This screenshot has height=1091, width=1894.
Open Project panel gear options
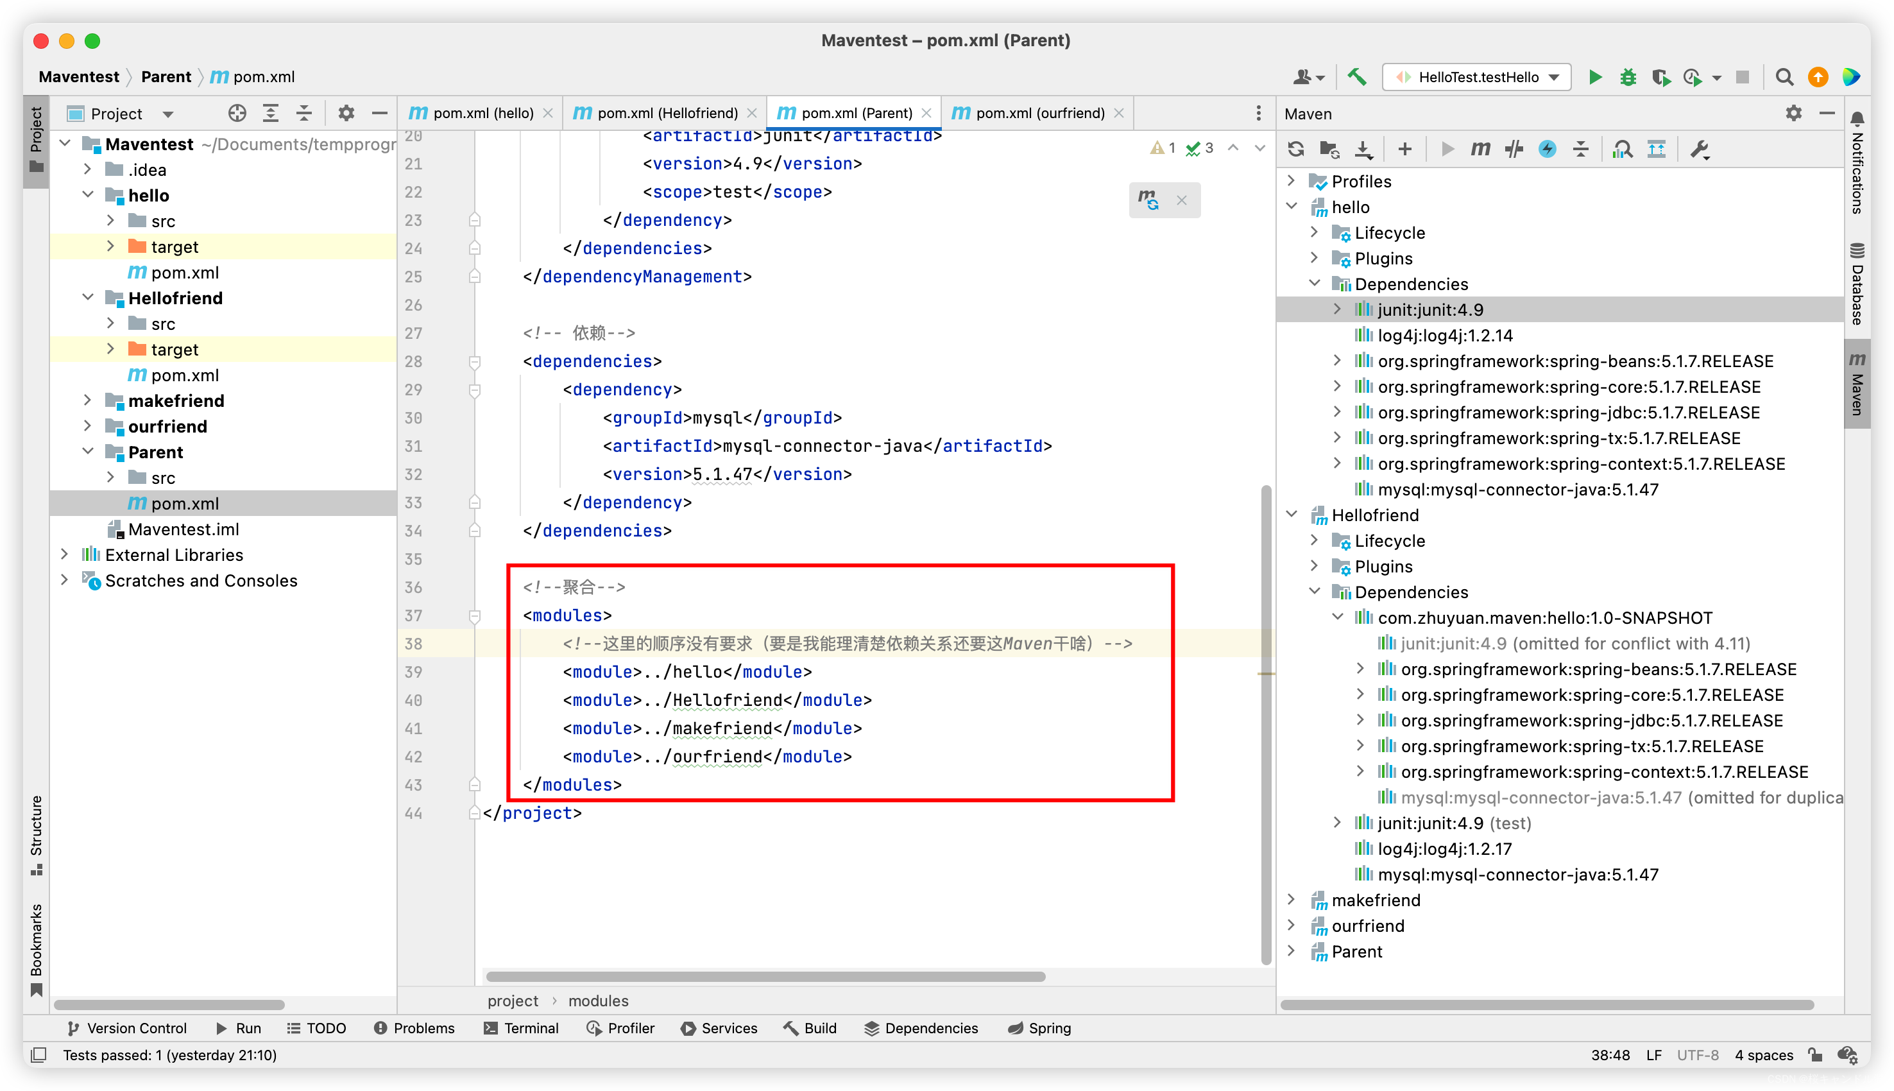pyautogui.click(x=345, y=113)
